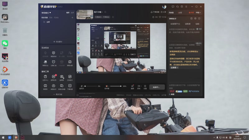Toggle the bottom-left status bar speaker icon

78,95
